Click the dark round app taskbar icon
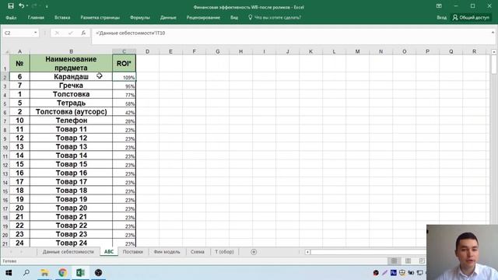Viewport: 498px width, 280px height. tap(99, 273)
